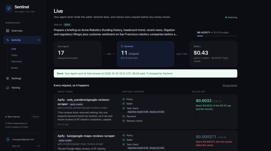Click the Sentinel 11 stopped card
271x151 pixels.
pos(146,54)
